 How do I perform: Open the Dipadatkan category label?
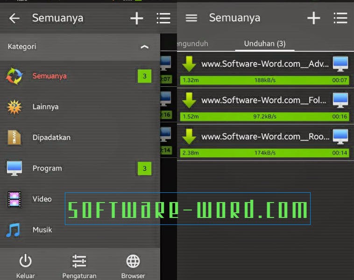click(51, 137)
